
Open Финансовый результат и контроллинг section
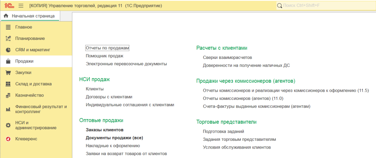(x=36, y=109)
